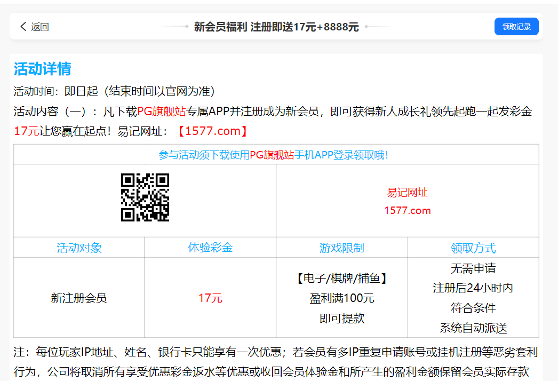Click the back arrow icon
The height and width of the screenshot is (381, 558).
pyautogui.click(x=23, y=27)
